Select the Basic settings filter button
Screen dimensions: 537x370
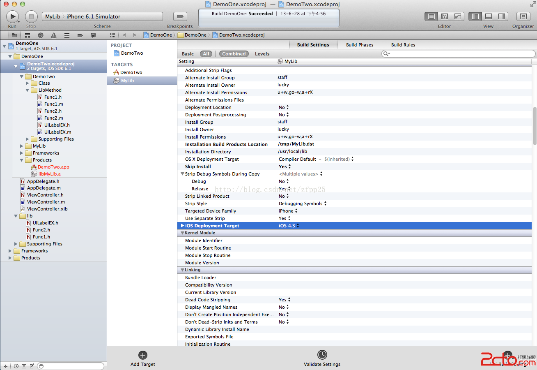[188, 54]
